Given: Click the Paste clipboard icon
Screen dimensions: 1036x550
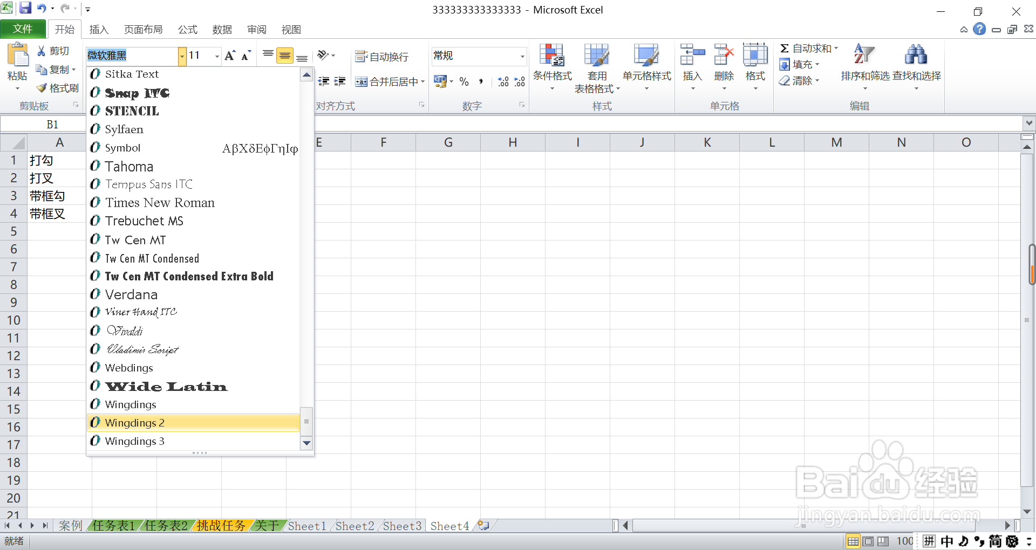Looking at the screenshot, I should 17,55.
